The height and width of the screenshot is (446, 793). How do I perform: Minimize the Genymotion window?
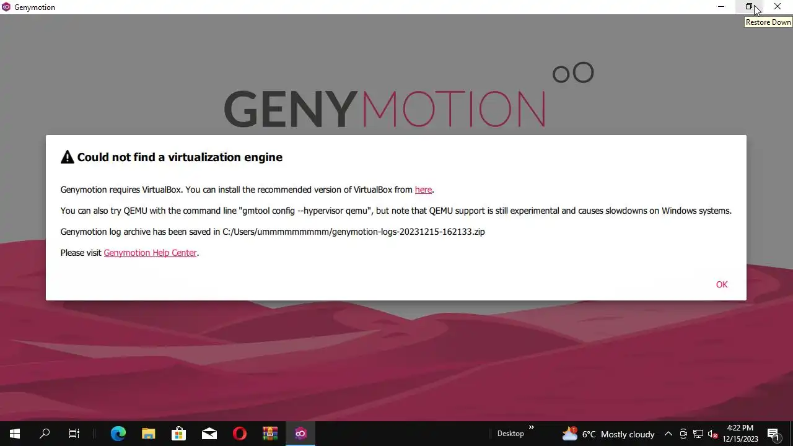click(x=721, y=7)
